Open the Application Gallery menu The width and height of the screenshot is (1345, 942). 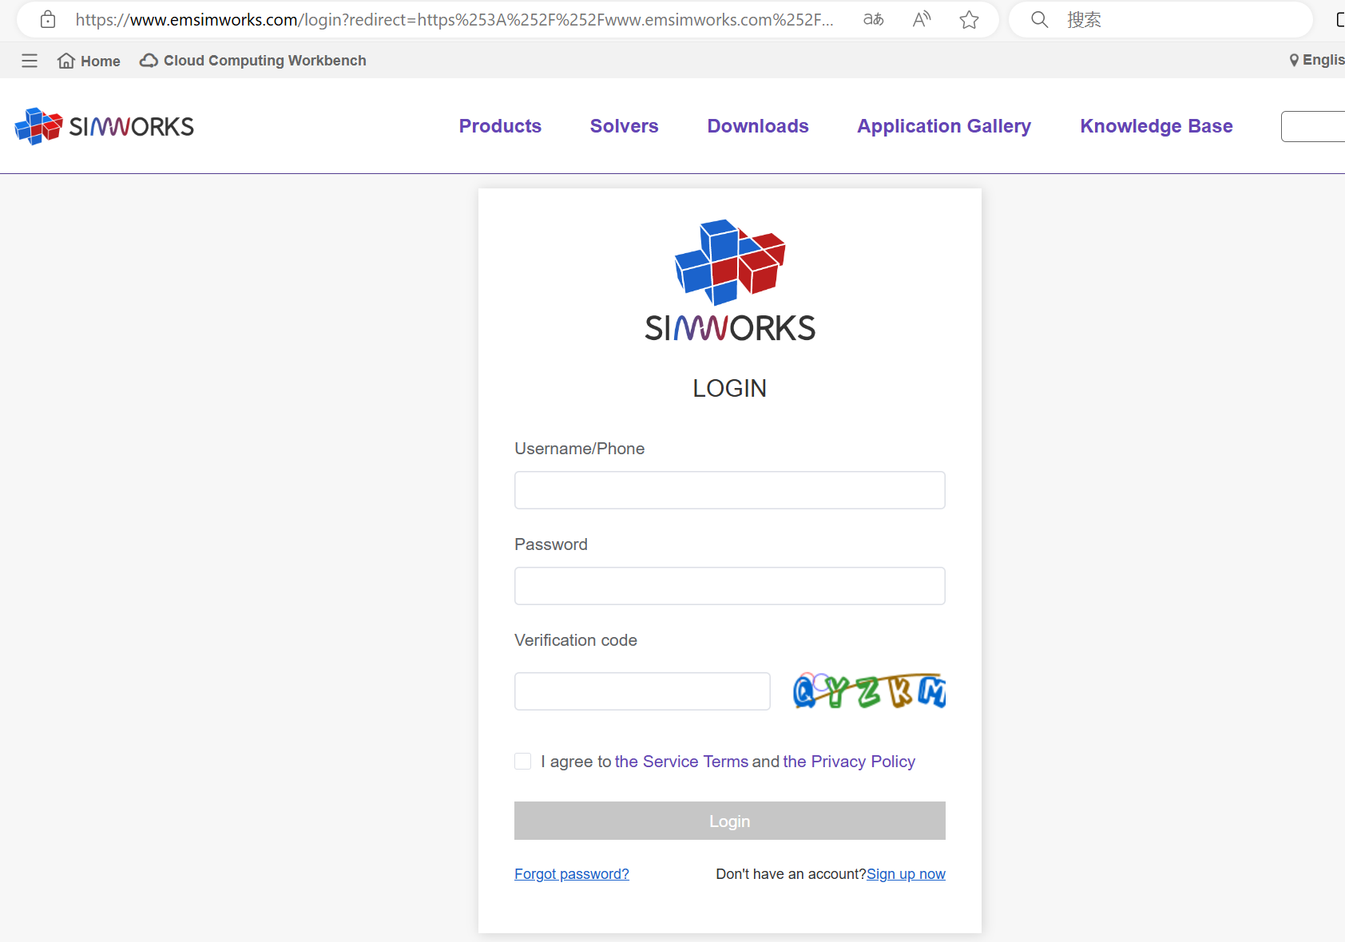pos(944,126)
